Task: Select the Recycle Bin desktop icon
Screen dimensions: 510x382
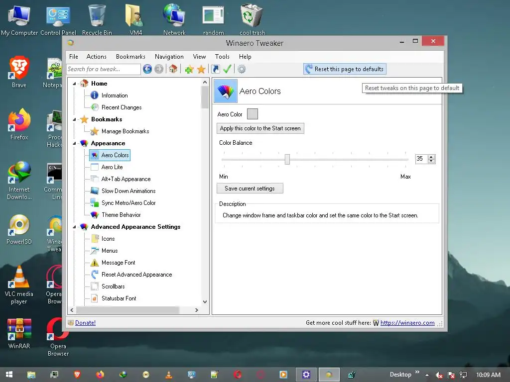Action: coord(97,20)
